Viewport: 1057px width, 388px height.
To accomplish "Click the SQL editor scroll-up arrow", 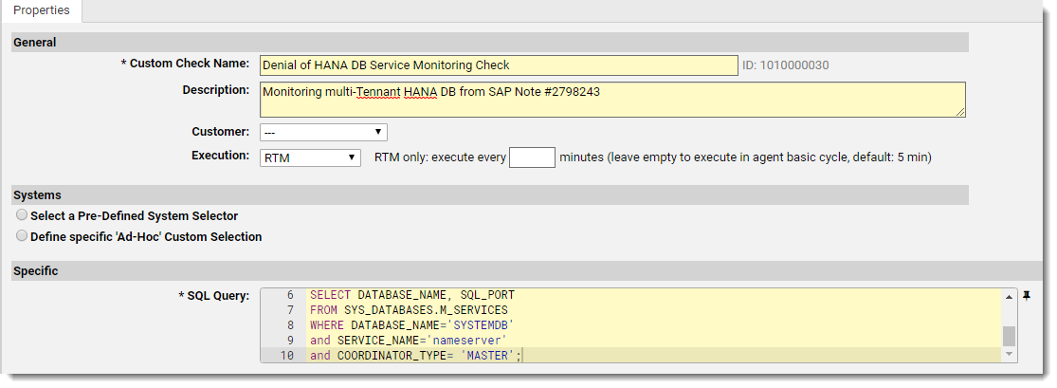I will [x=1010, y=296].
